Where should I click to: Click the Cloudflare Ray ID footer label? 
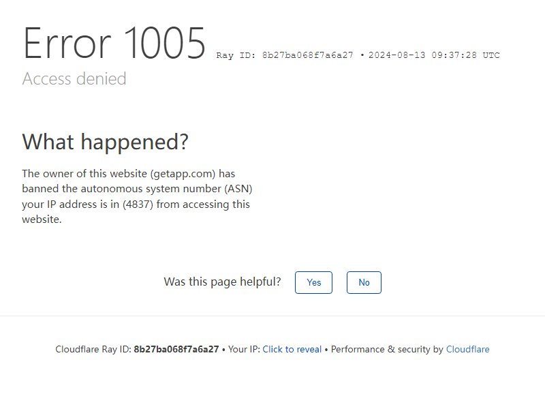pos(93,349)
